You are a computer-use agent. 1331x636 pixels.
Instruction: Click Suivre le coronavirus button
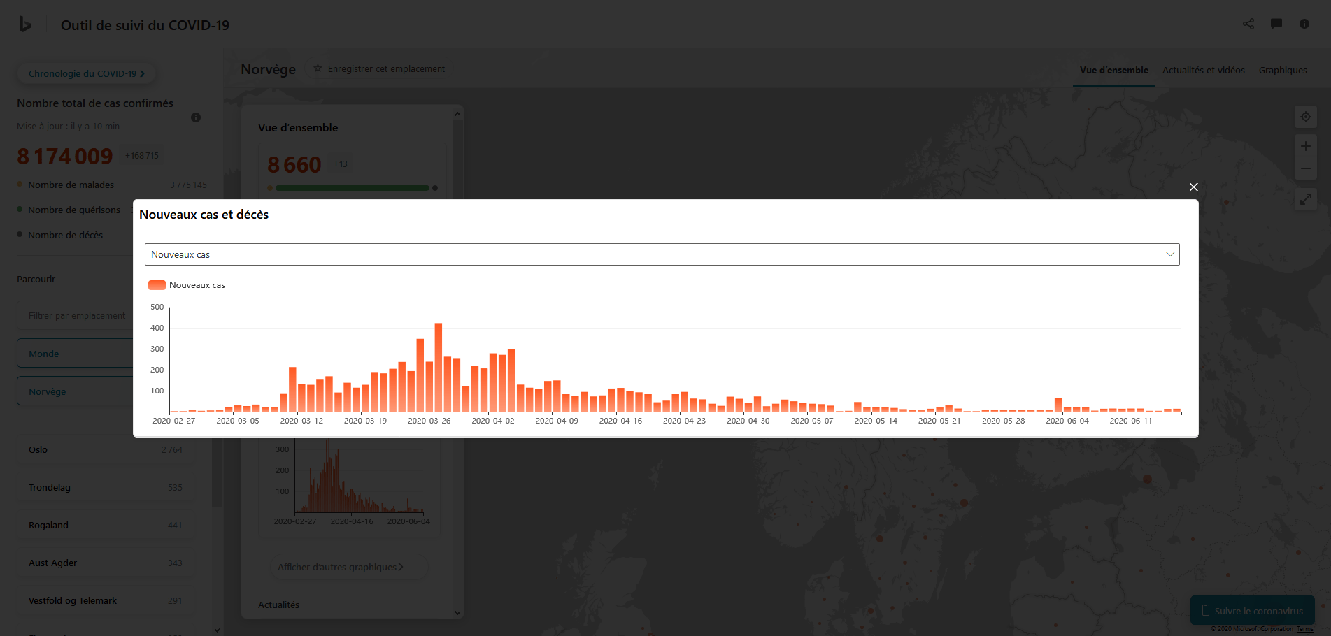[1252, 610]
